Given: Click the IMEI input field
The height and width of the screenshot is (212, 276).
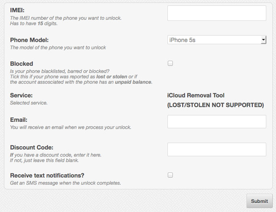Looking at the screenshot, I should (x=217, y=13).
